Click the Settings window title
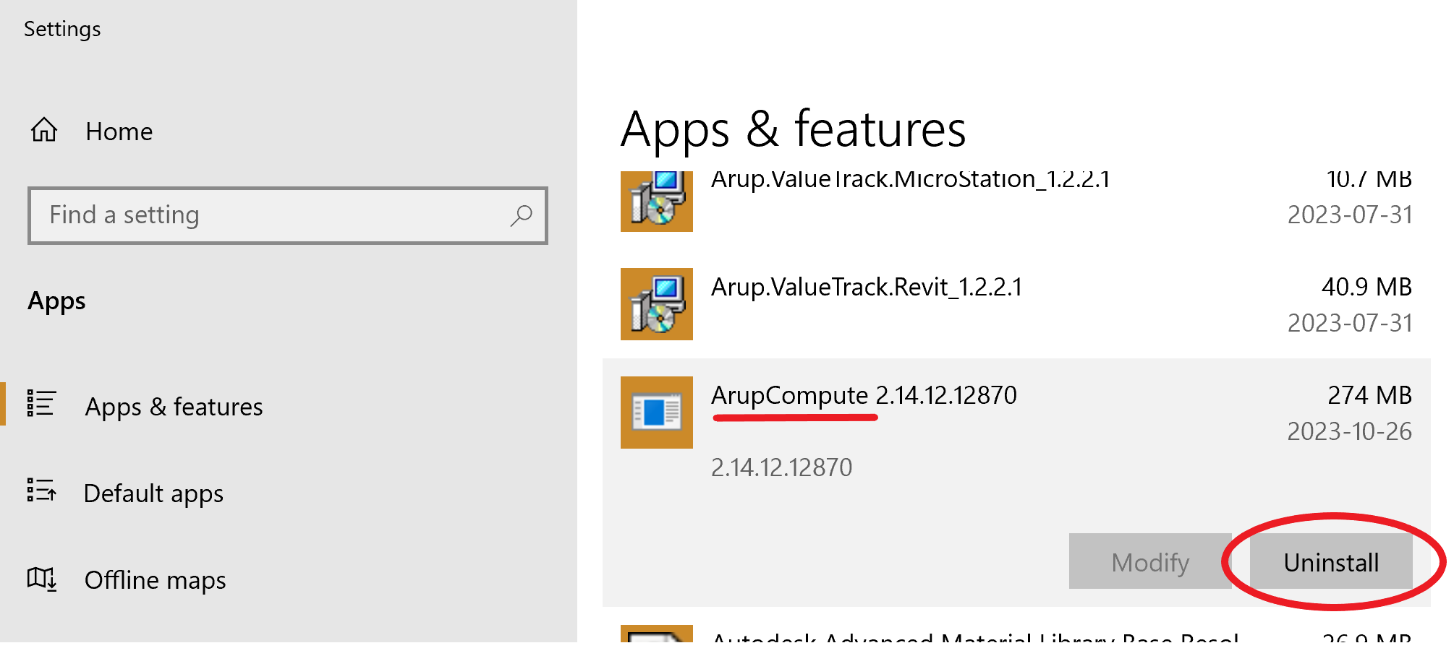The height and width of the screenshot is (656, 1454). pos(62,29)
